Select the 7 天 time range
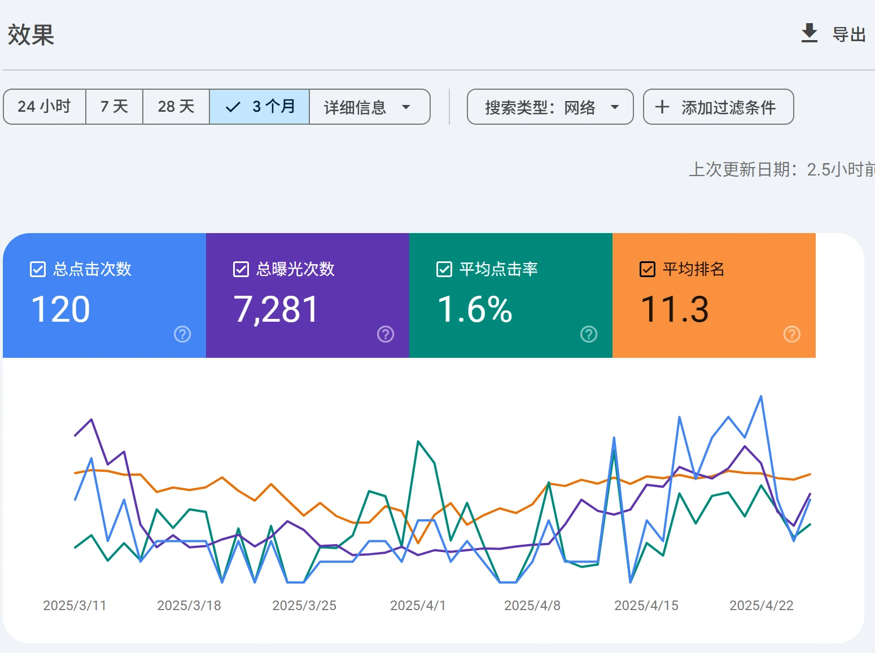875x653 pixels. tap(114, 107)
